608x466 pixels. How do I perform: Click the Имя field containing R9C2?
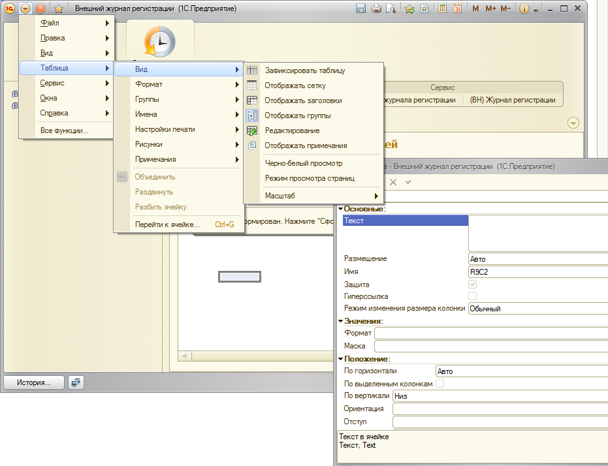pyautogui.click(x=538, y=272)
